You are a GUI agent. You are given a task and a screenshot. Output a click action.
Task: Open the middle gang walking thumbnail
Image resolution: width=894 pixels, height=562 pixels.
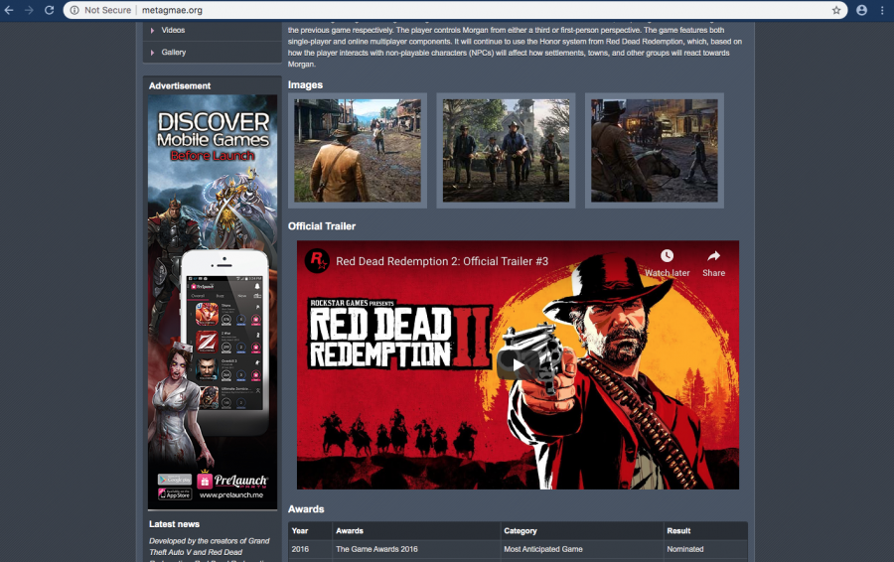[506, 151]
